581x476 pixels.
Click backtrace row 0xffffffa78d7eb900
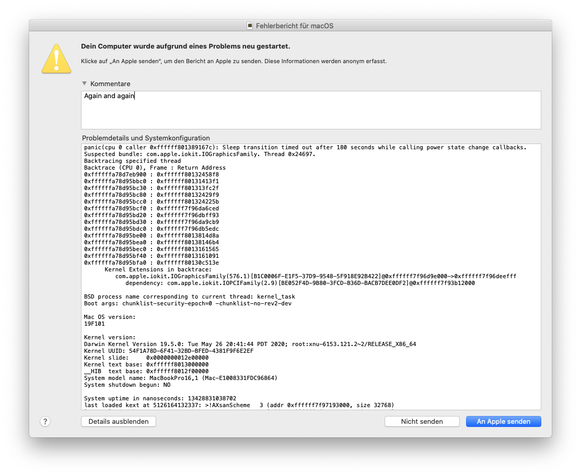(x=151, y=174)
